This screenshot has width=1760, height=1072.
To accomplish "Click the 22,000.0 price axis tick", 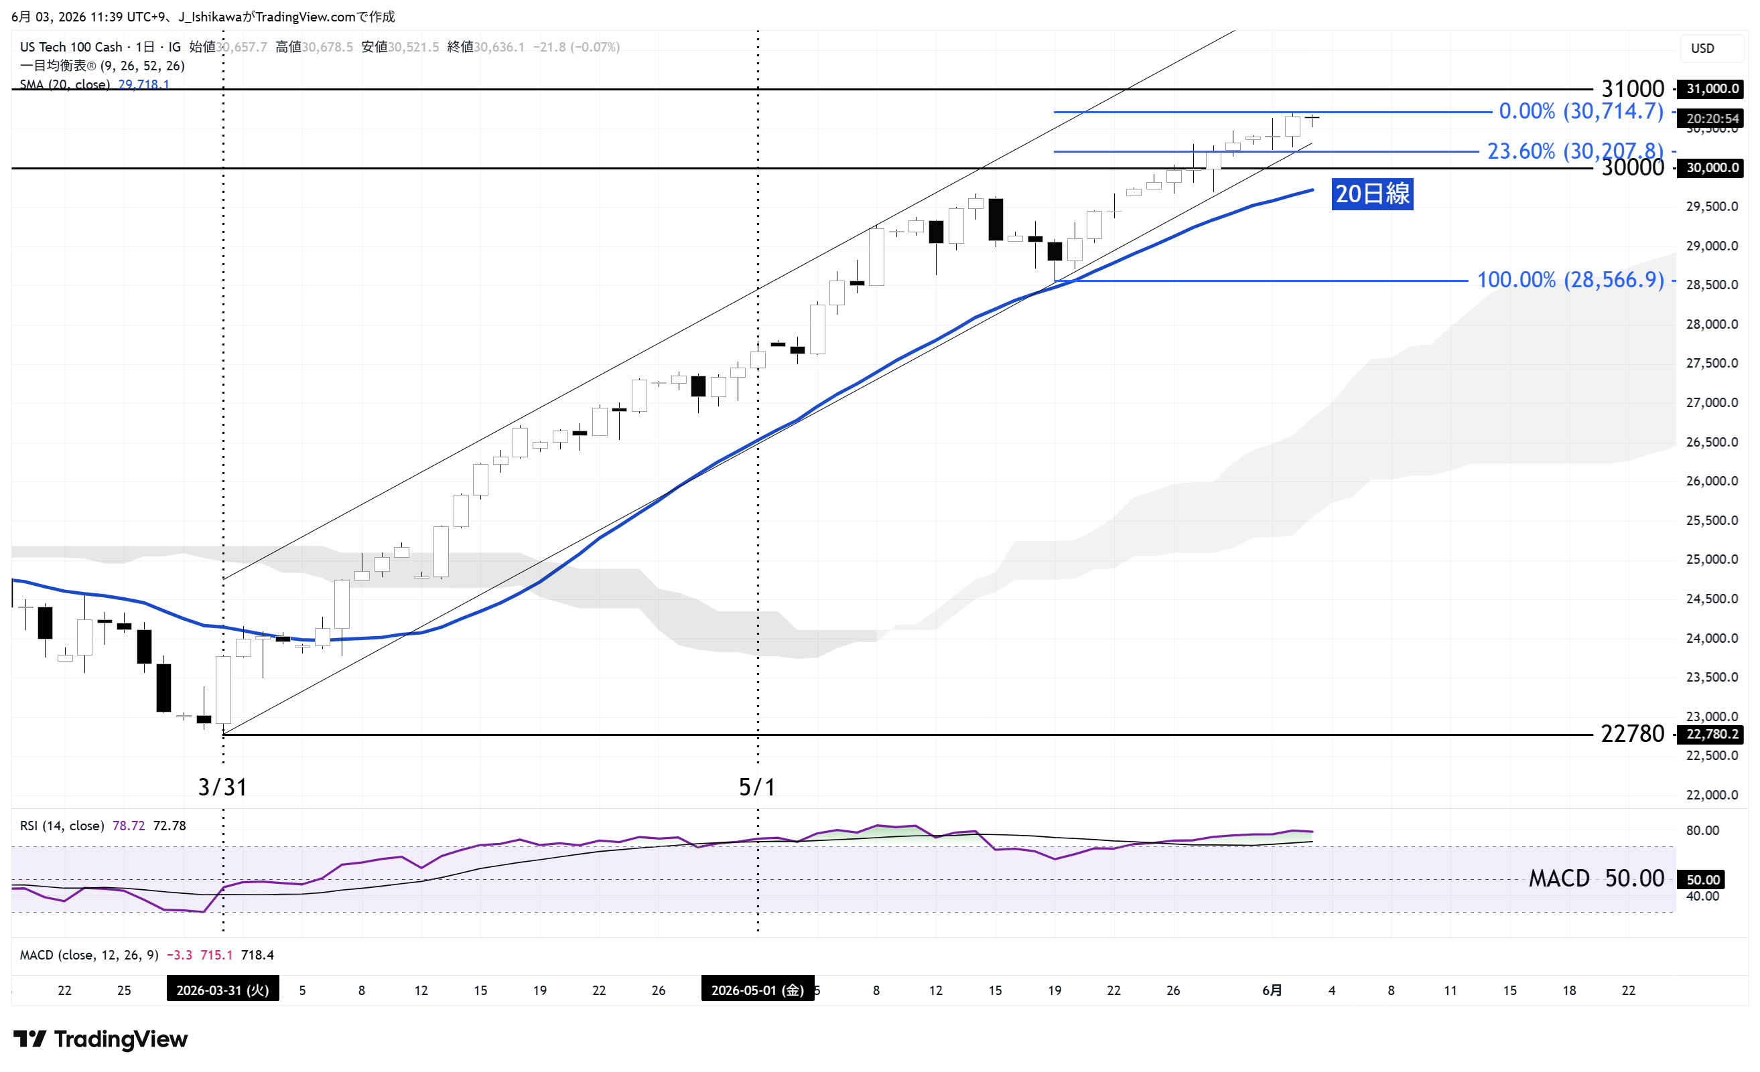I will 1712,794.
